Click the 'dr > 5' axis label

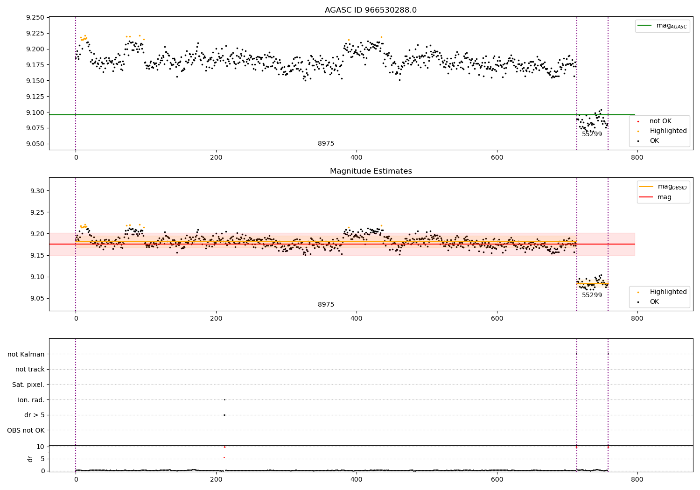(35, 415)
